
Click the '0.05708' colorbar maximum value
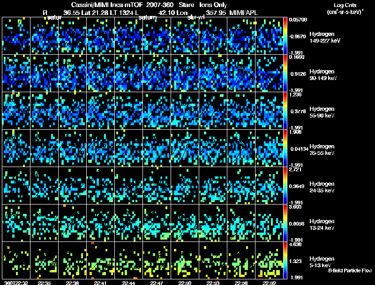click(298, 20)
